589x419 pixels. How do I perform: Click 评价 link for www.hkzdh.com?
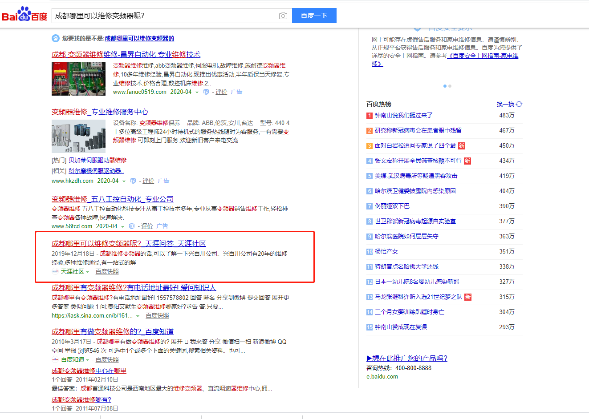point(148,181)
